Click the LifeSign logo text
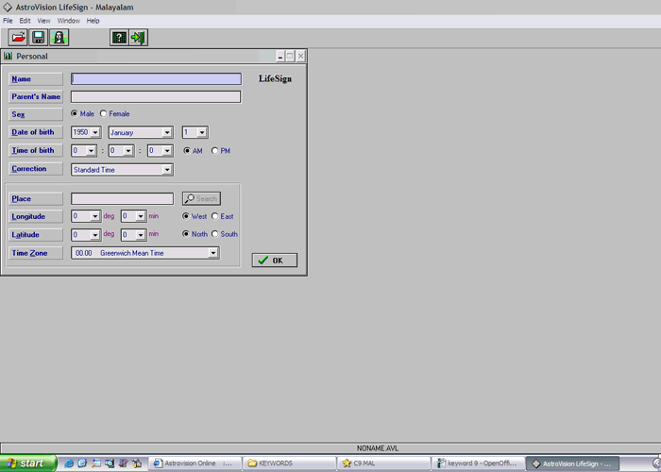Viewport: 661px width, 472px height. coord(275,78)
